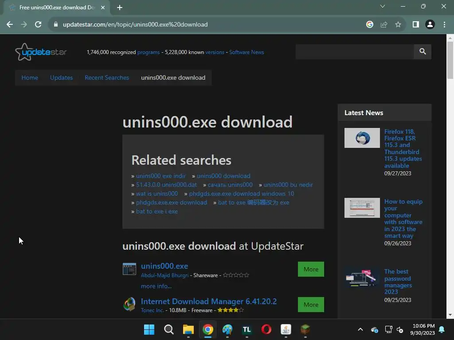
Task: Open related search bat to exe i exe
Action: (157, 211)
